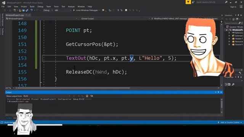Open the WindowsProject1 project scope dropdown
Screen dimensions: 244x137
pyautogui.click(x=42, y=19)
